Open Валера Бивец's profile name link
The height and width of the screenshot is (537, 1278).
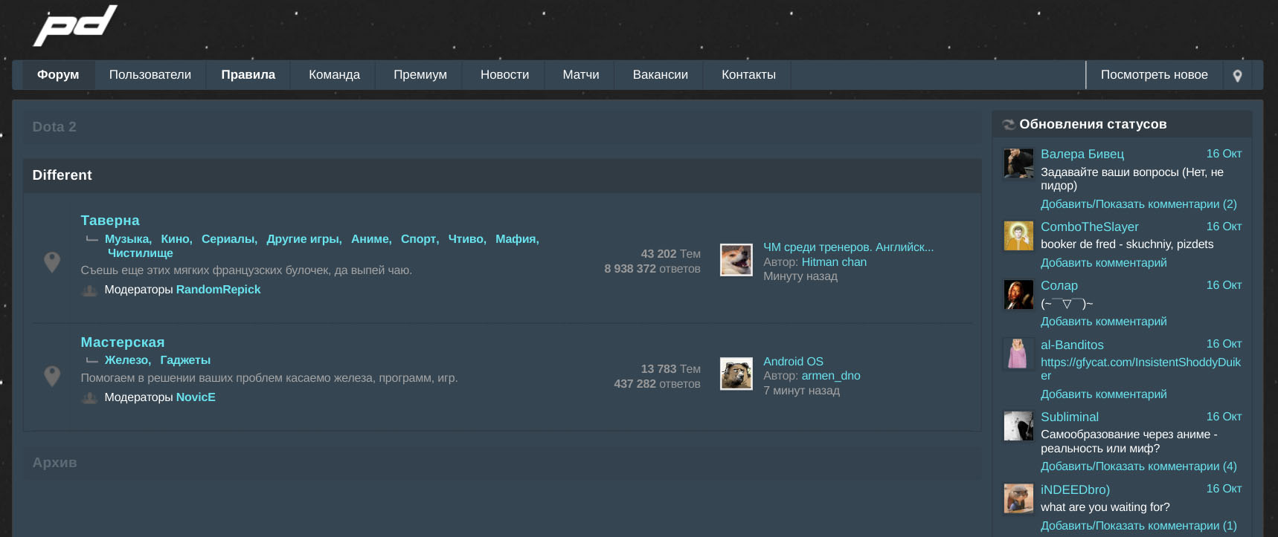pyautogui.click(x=1082, y=154)
